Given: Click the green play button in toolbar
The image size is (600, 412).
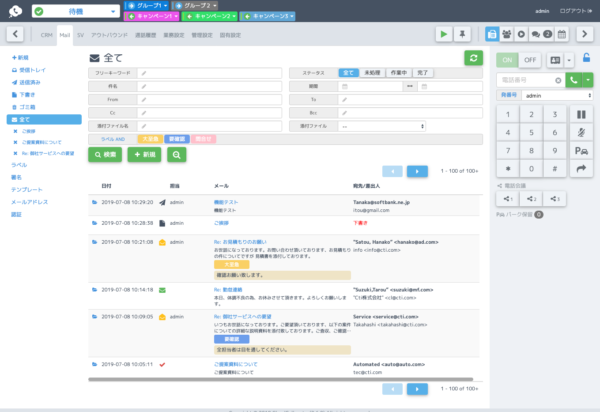Looking at the screenshot, I should (x=444, y=34).
